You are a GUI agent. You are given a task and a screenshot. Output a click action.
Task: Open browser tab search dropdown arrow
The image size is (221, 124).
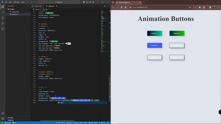pos(113,2)
